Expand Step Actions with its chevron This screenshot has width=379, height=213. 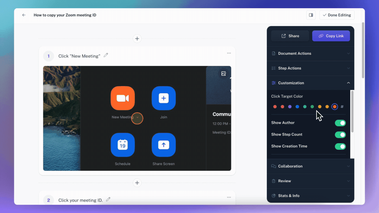pyautogui.click(x=349, y=68)
